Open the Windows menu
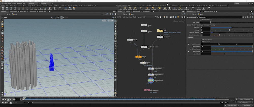Image resolution: width=254 pixels, height=107 pixels. pos(19,4)
